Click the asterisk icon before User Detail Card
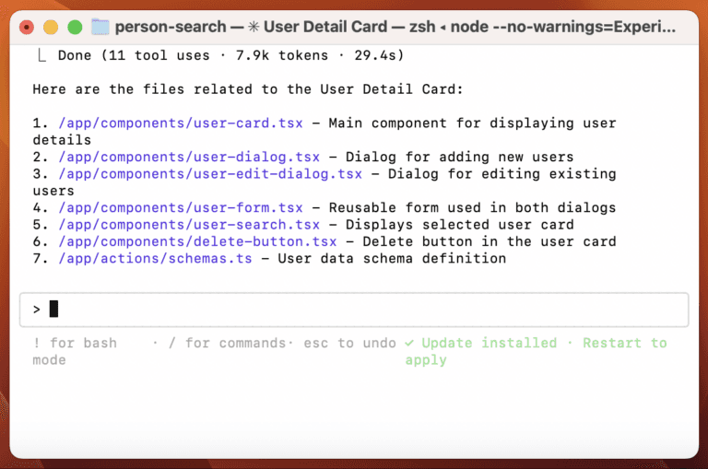The height and width of the screenshot is (469, 708). click(249, 27)
